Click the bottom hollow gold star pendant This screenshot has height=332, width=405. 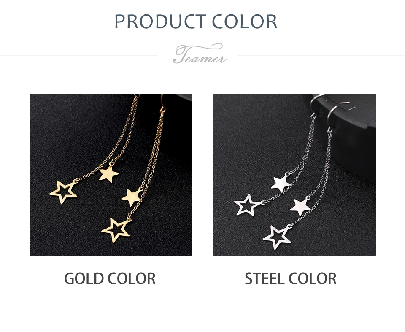click(116, 229)
